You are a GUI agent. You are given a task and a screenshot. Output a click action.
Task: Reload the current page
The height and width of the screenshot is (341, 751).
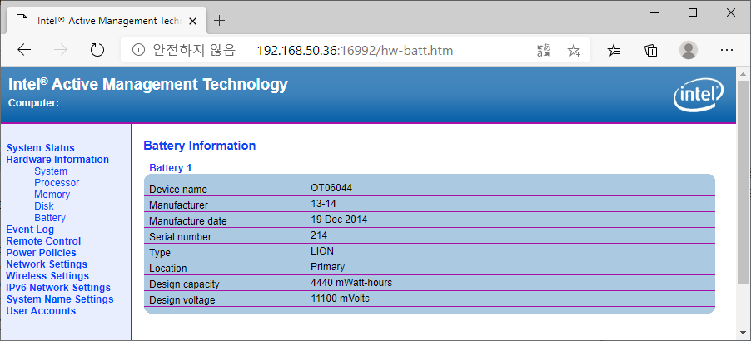pyautogui.click(x=97, y=50)
